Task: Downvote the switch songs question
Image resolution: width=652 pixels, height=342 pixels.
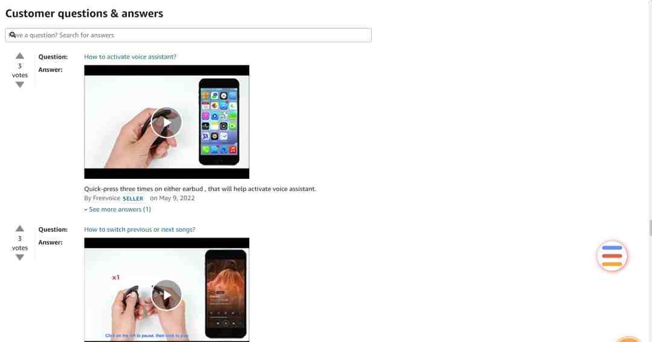Action: (x=19, y=257)
